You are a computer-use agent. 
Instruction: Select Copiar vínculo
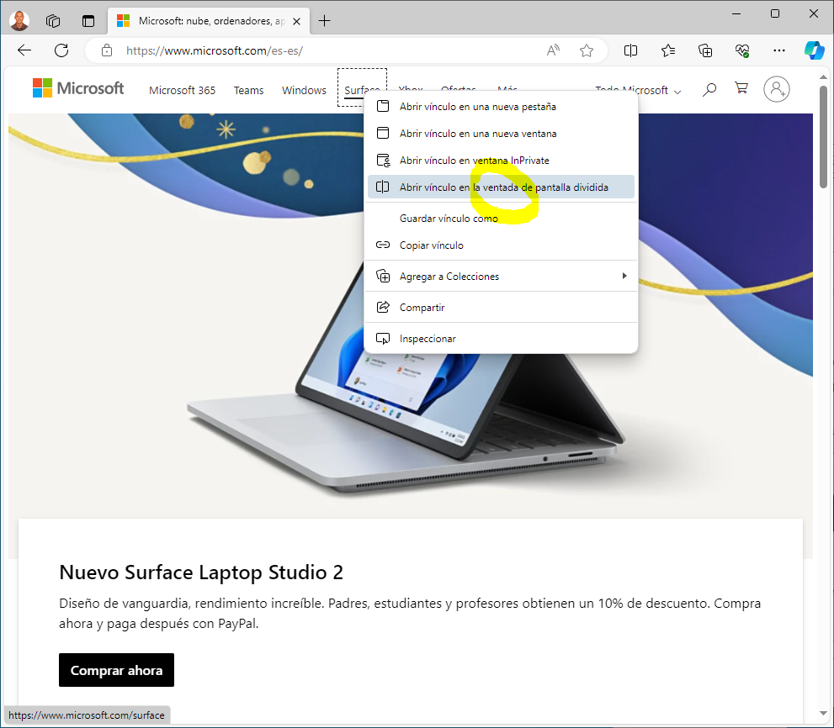(x=501, y=245)
